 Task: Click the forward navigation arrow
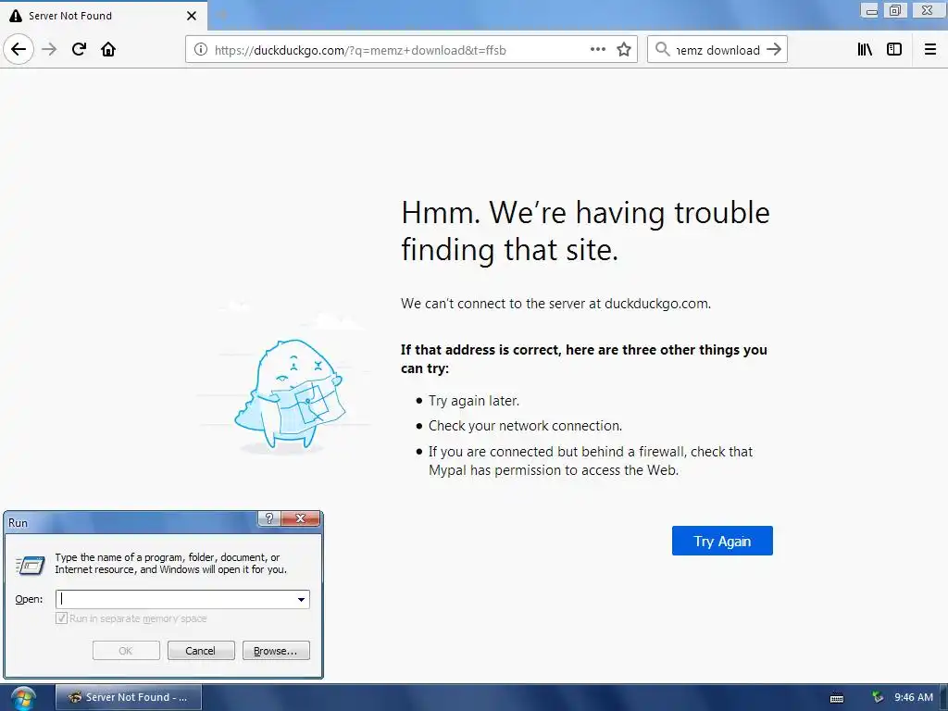pos(49,50)
